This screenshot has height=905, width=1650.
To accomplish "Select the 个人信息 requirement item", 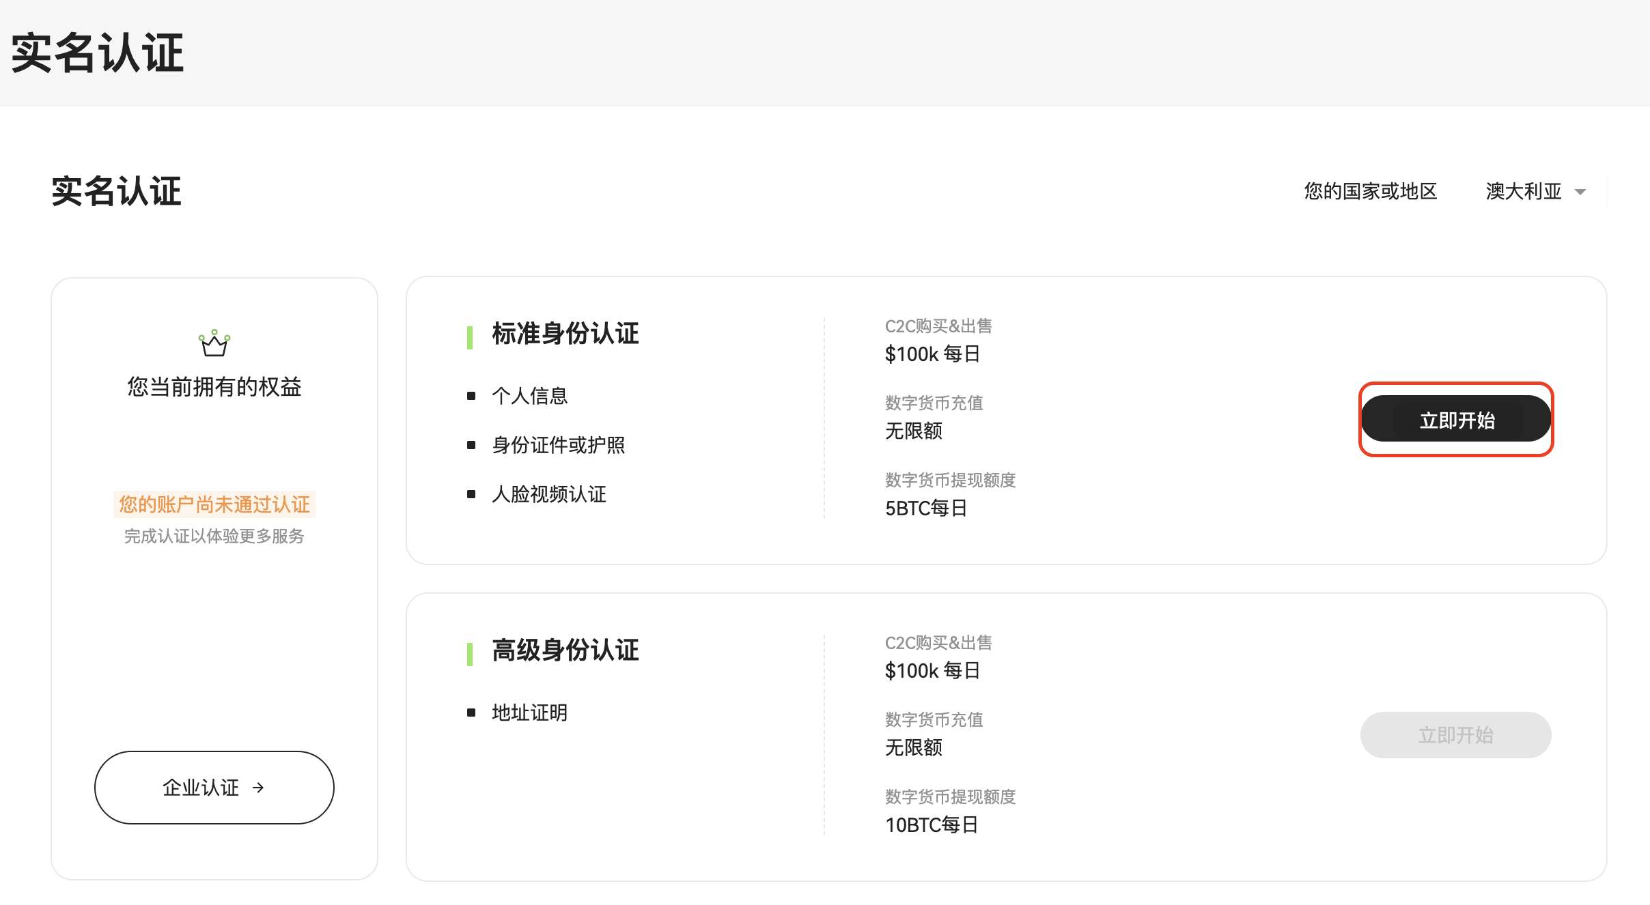I will 529,396.
